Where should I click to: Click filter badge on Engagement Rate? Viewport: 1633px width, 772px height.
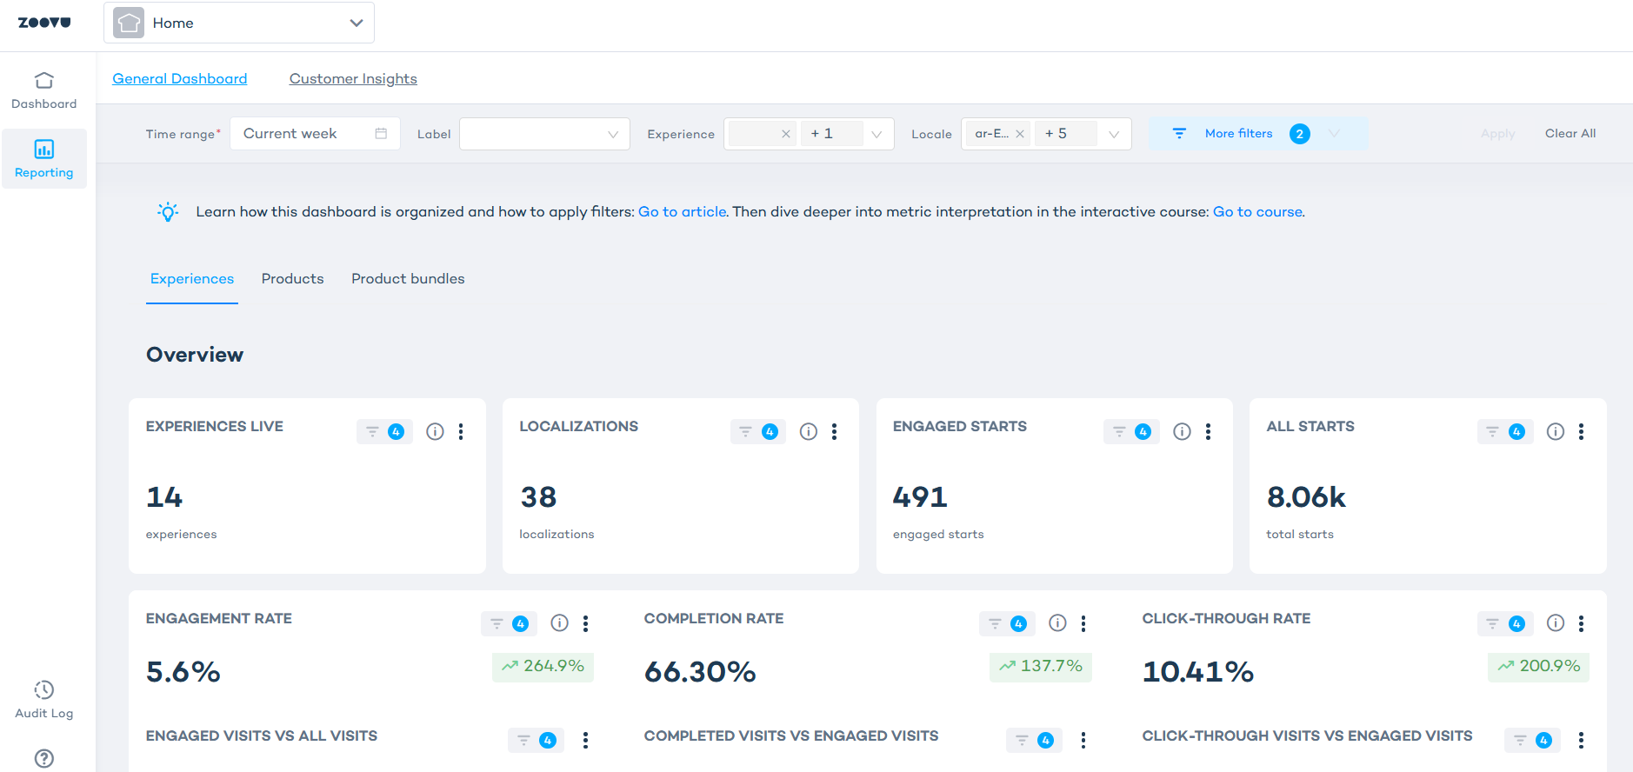[509, 623]
